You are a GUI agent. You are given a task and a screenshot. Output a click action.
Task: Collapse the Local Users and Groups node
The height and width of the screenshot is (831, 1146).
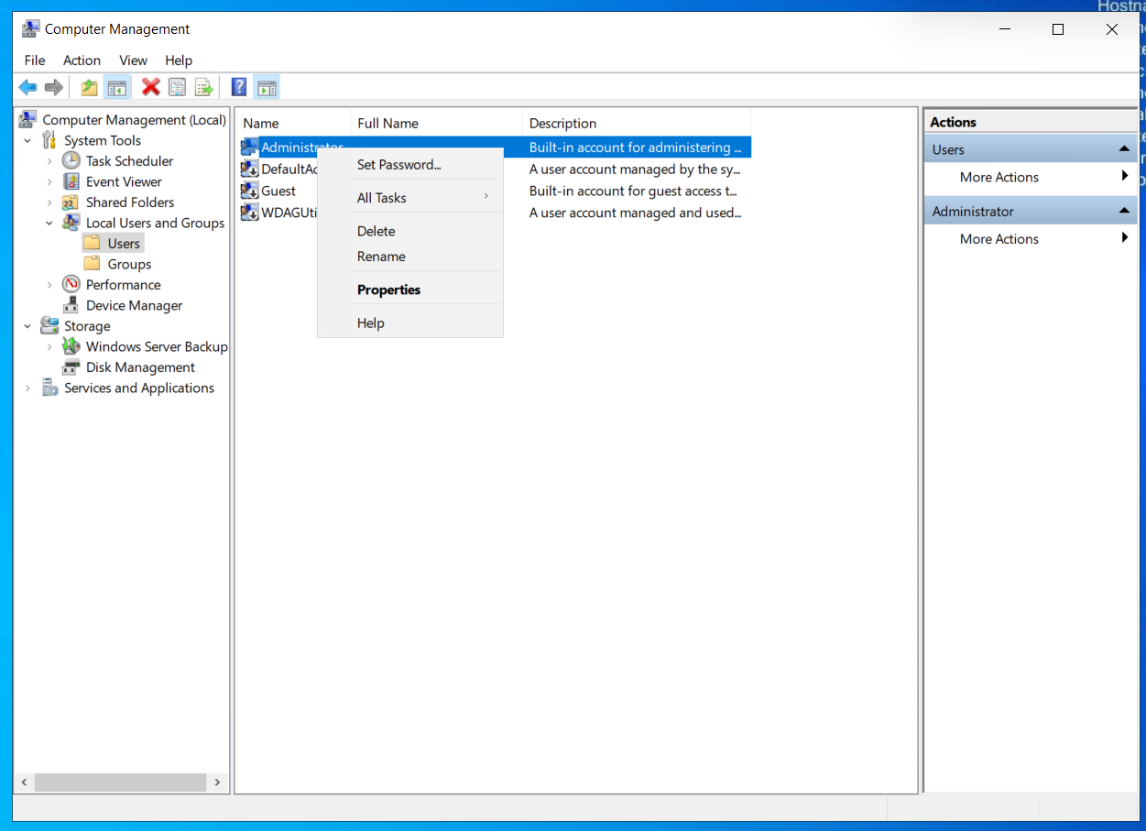pyautogui.click(x=49, y=223)
